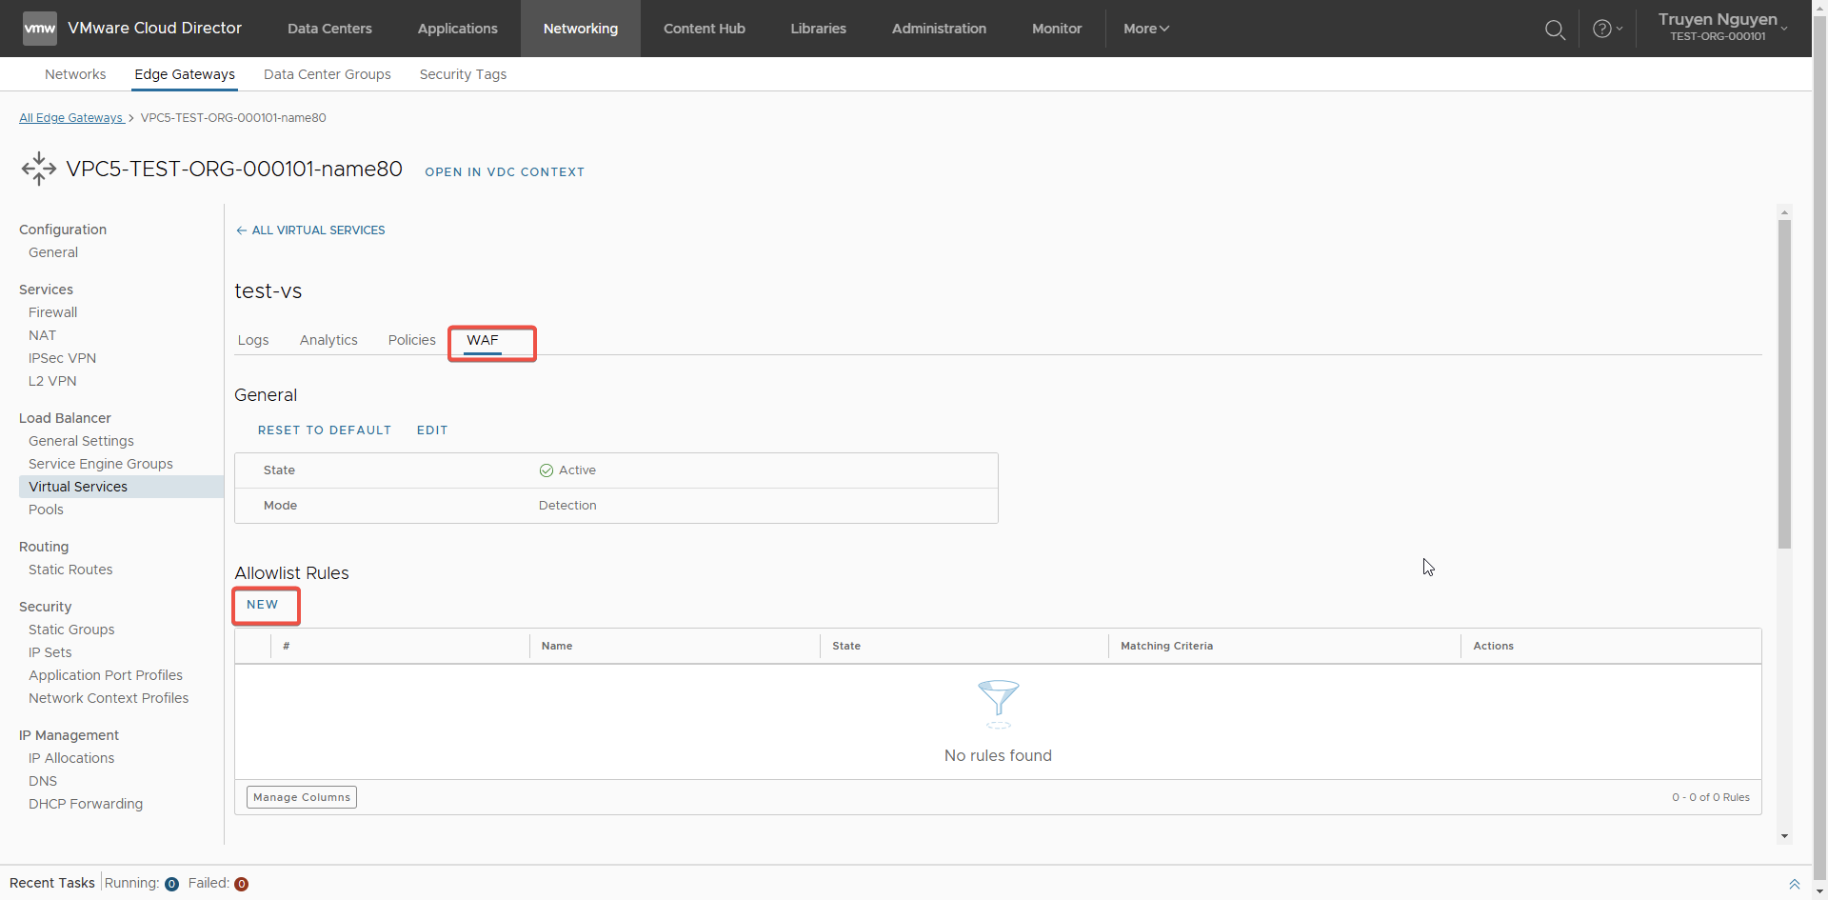Select Service Engine Groups in the sidebar
The width and height of the screenshot is (1828, 900).
tap(101, 464)
